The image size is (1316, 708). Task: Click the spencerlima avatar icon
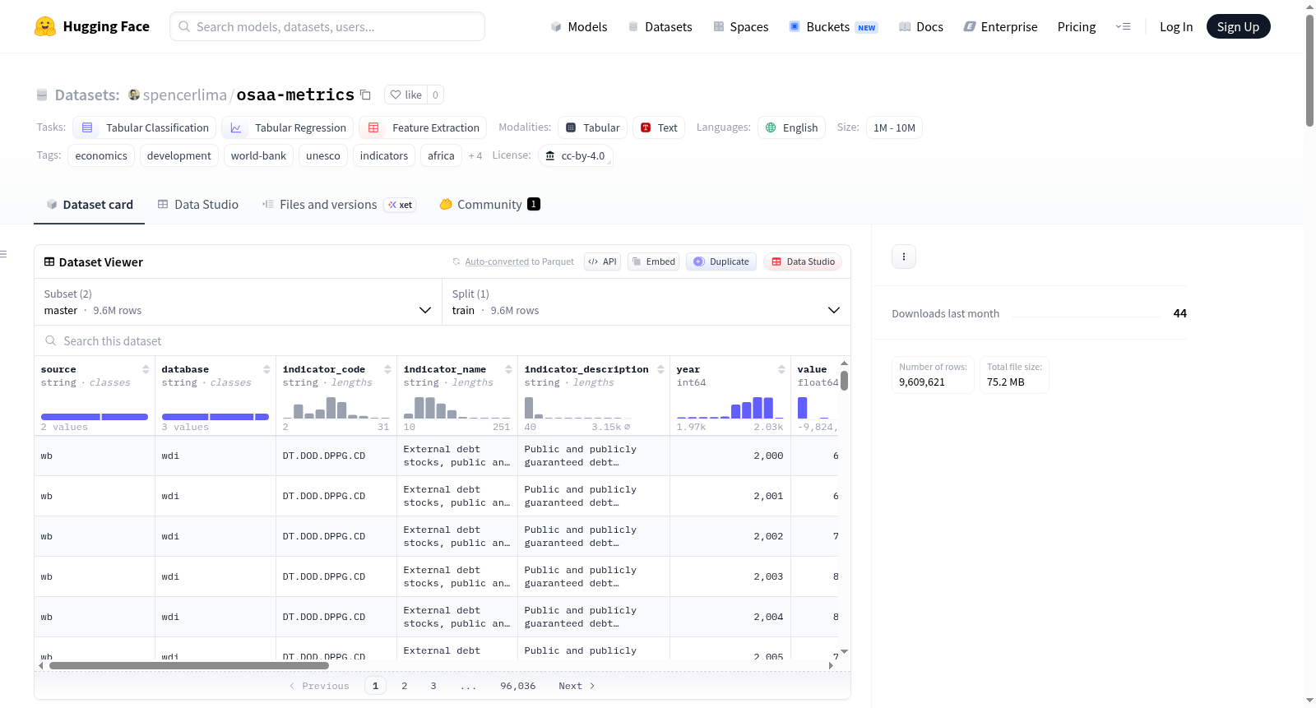coord(134,95)
